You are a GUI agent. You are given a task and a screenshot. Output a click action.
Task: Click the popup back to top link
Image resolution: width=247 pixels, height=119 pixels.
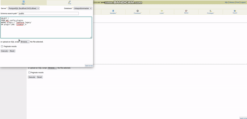(89, 66)
